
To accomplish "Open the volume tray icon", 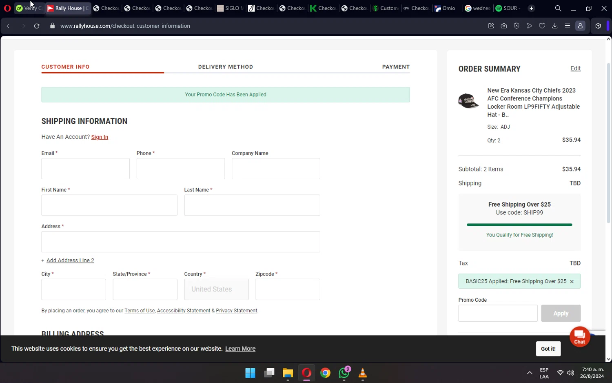I will pos(570,373).
